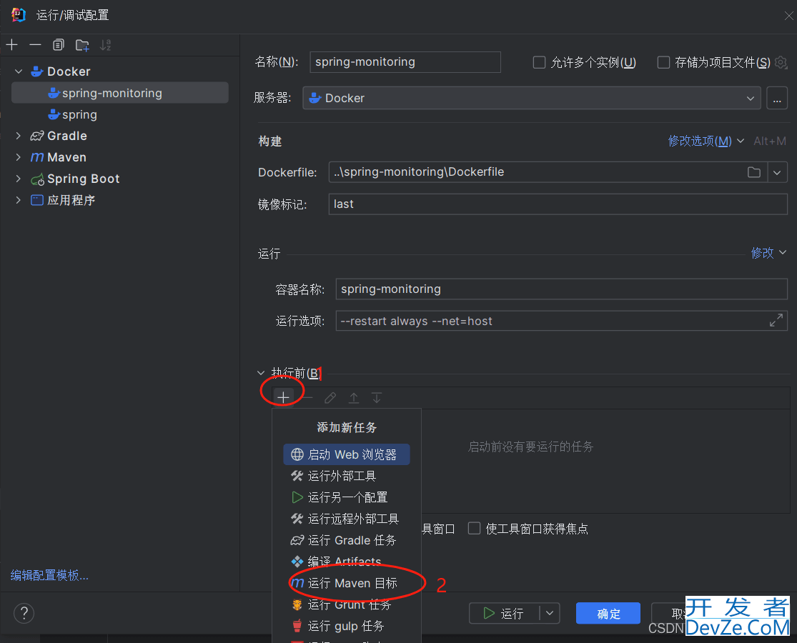
Task: Click the 确定 OK button
Action: (x=608, y=614)
